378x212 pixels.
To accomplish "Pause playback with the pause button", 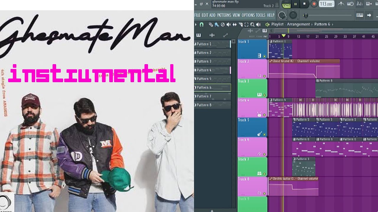I will point(295,4).
